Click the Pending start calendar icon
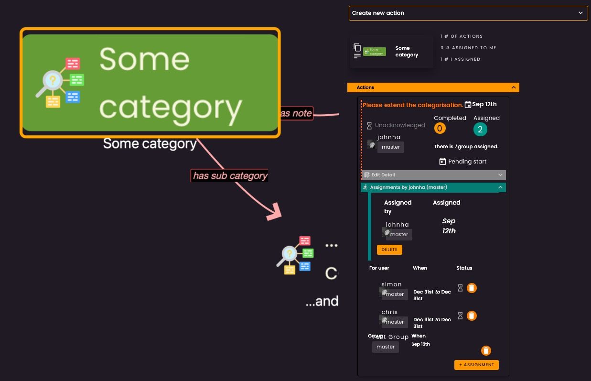This screenshot has height=381, width=591. coord(442,162)
